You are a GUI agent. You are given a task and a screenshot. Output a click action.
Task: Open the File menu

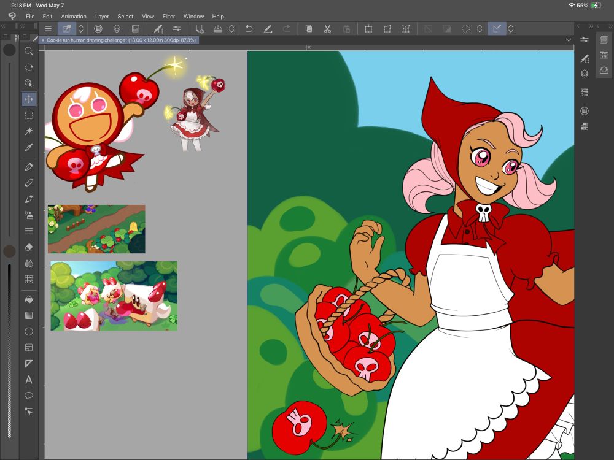(30, 17)
